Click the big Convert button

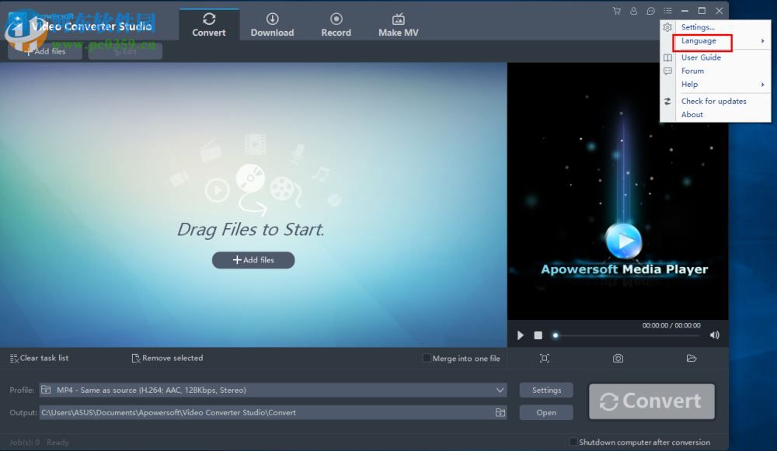(651, 401)
